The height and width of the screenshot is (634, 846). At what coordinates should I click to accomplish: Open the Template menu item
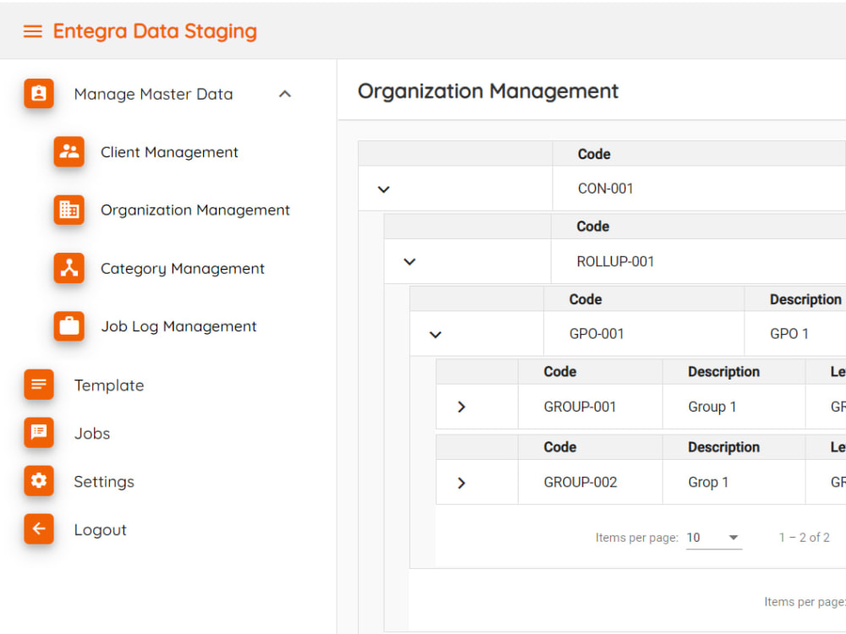click(x=109, y=385)
